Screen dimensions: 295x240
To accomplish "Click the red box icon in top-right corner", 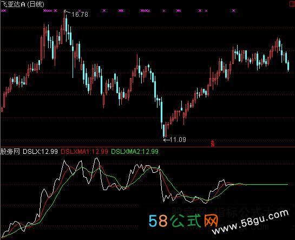I will click(x=293, y=4).
